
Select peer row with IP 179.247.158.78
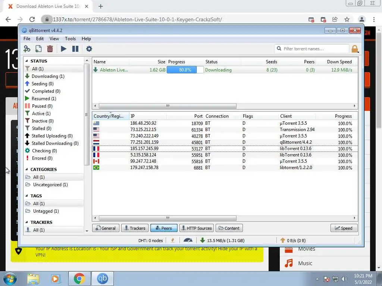(x=225, y=168)
